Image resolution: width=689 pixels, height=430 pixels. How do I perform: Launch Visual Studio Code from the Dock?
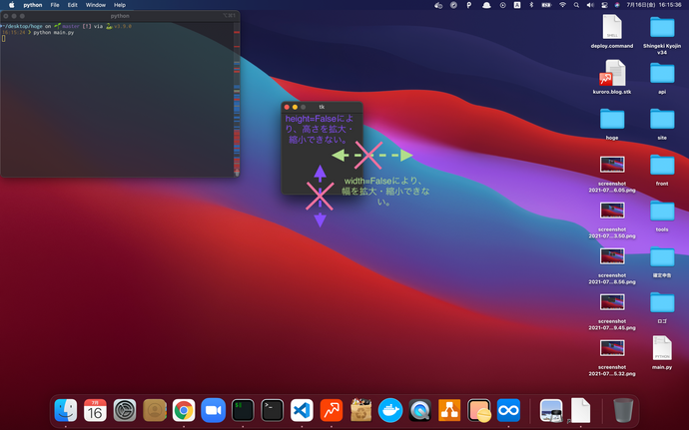(302, 410)
